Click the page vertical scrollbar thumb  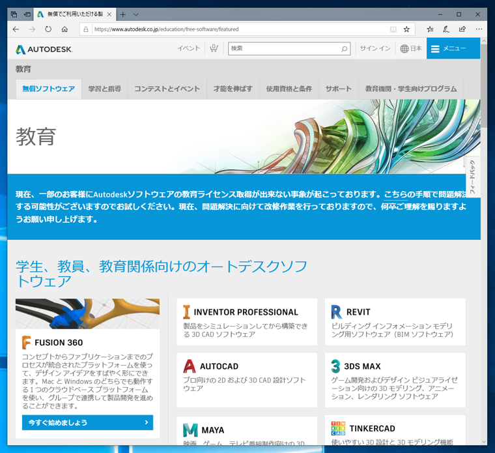click(484, 85)
